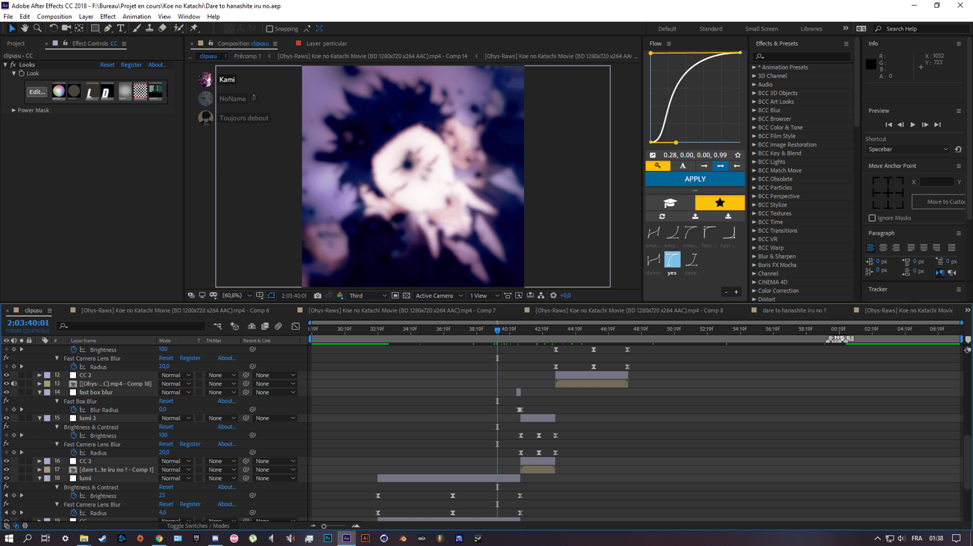973x546 pixels.
Task: Take a snapshot with camera icon
Action: pos(318,295)
